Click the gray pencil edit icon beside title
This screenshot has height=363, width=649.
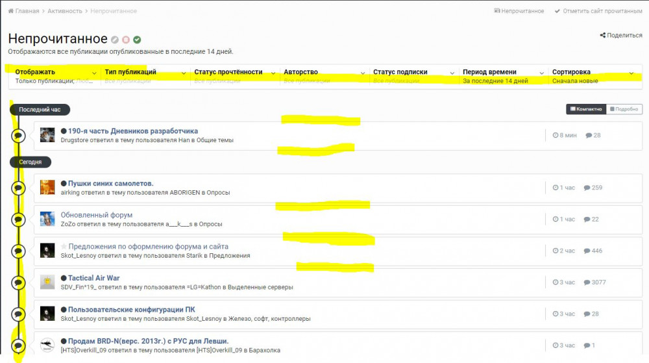[115, 40]
